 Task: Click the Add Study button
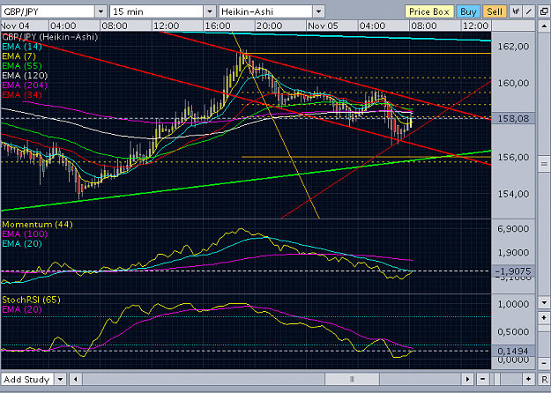[x=27, y=379]
